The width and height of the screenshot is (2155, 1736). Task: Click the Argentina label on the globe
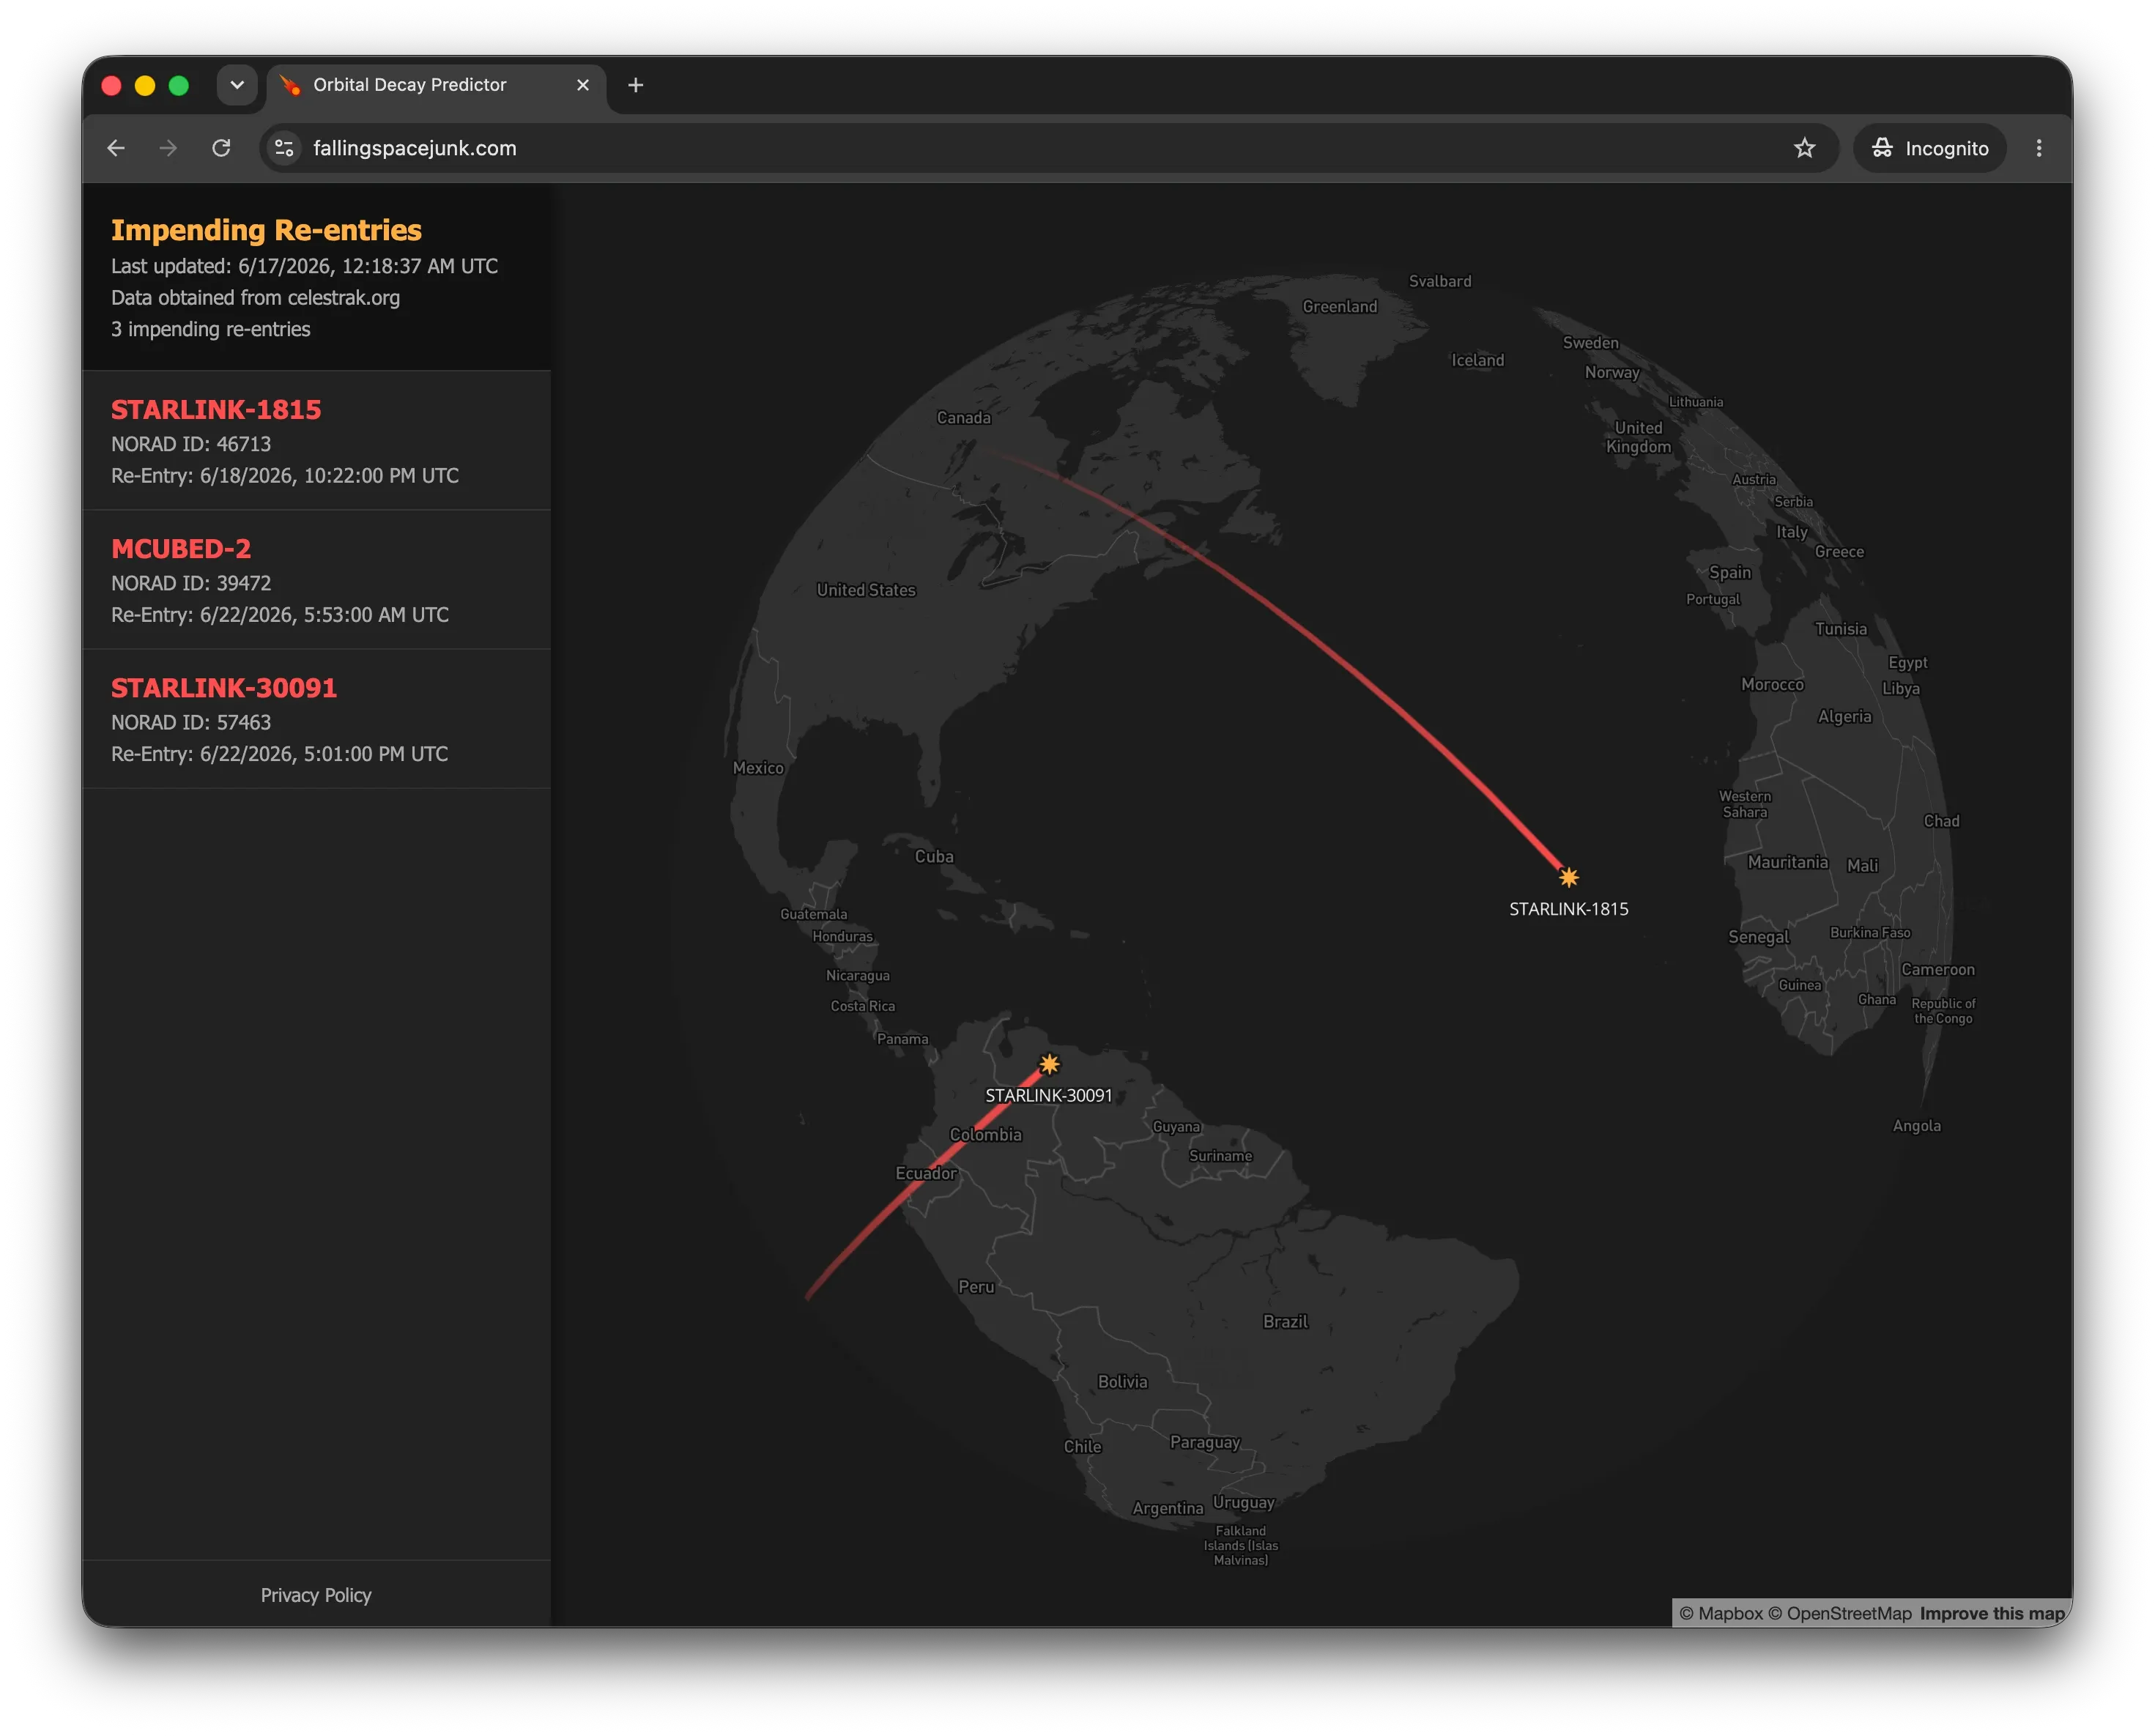click(x=1167, y=1508)
